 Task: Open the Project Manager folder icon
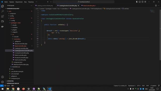click(3, 21)
